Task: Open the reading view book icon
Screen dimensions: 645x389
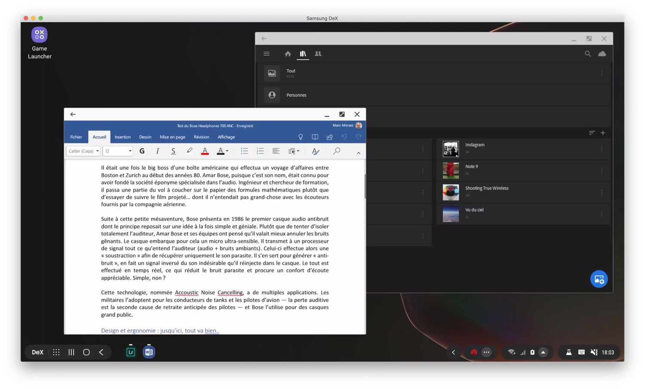Action: pyautogui.click(x=315, y=137)
